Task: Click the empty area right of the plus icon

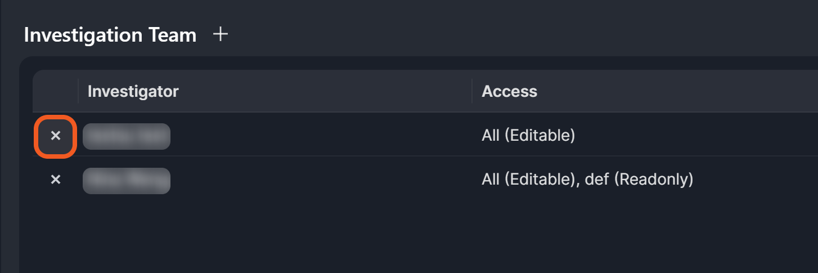Action: coord(450,35)
